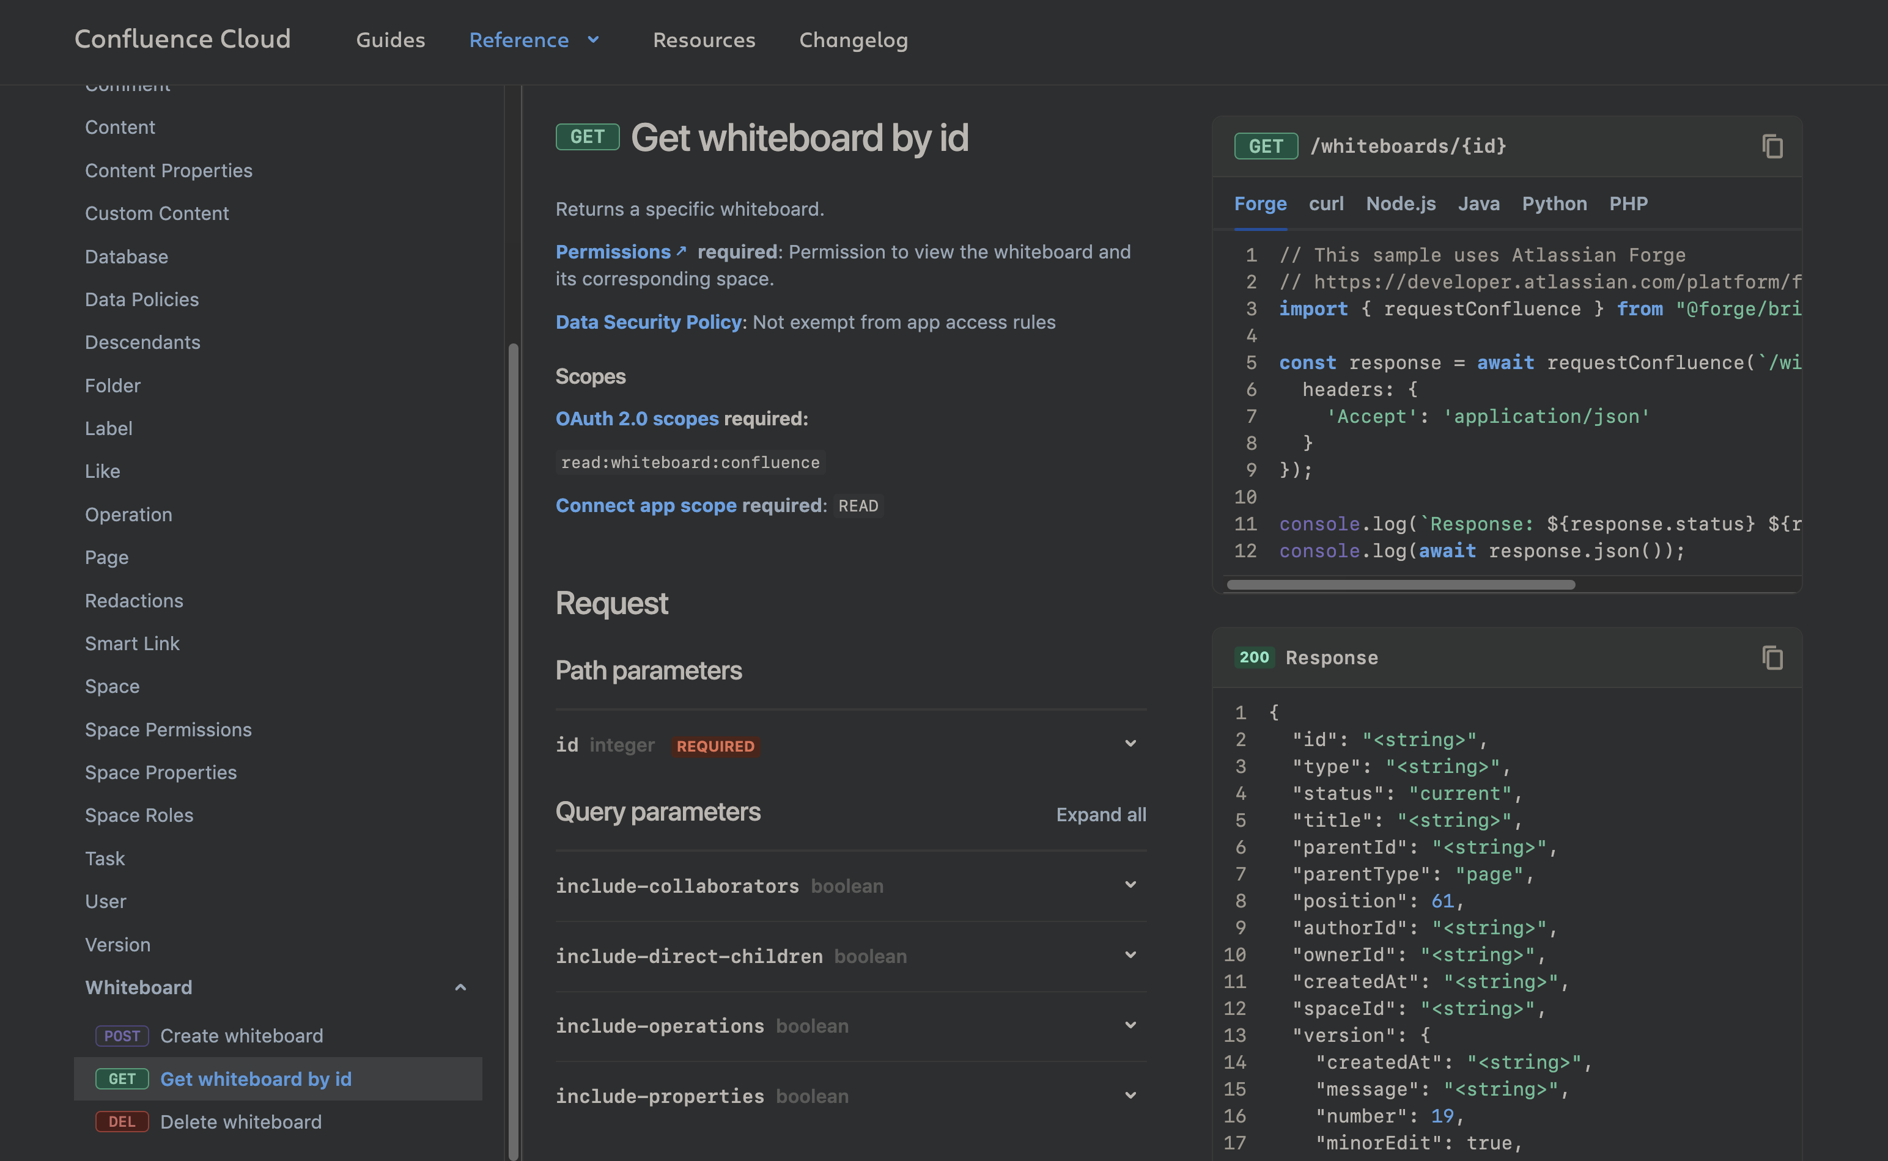
Task: Open the Reference dropdown chevron
Action: pos(593,40)
